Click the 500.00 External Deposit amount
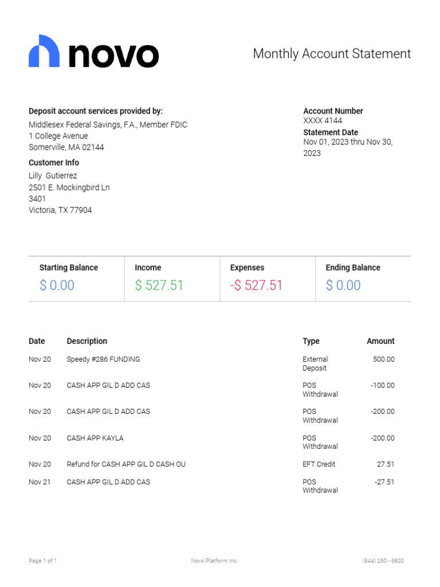Image resolution: width=440 pixels, height=587 pixels. [383, 359]
